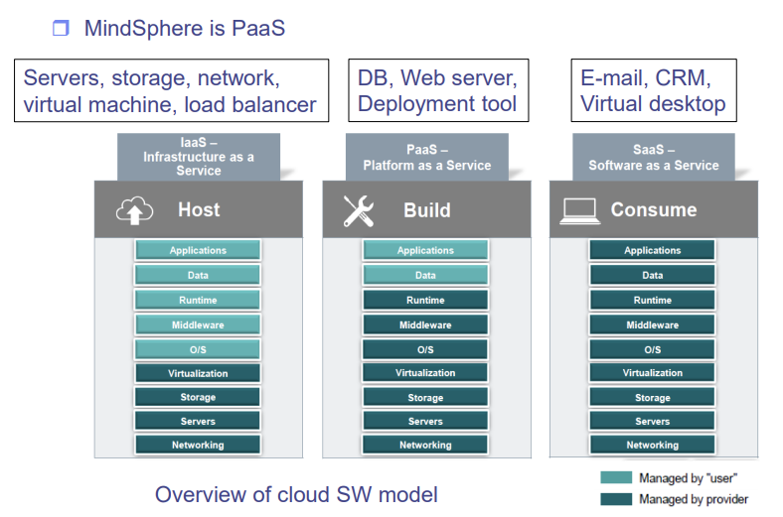
Task: Select the IaaS – Infrastructure as a Service tab
Action: (199, 157)
